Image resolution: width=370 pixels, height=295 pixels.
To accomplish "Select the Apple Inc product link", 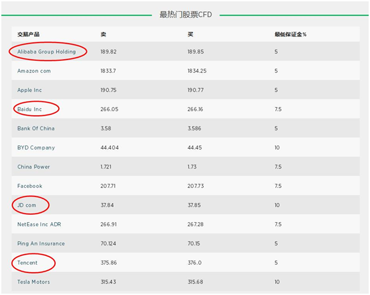I will point(29,90).
